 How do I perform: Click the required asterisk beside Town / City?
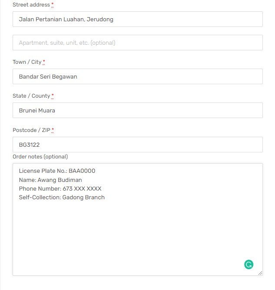[x=44, y=62]
